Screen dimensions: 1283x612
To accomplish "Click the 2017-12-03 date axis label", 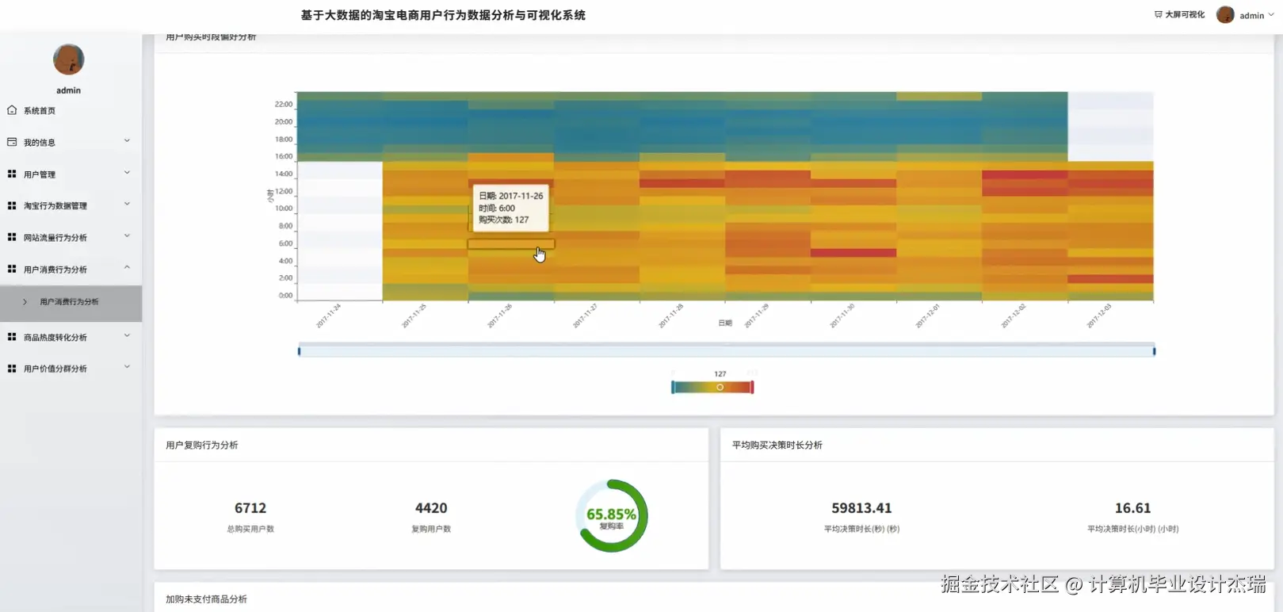I will tap(1098, 316).
